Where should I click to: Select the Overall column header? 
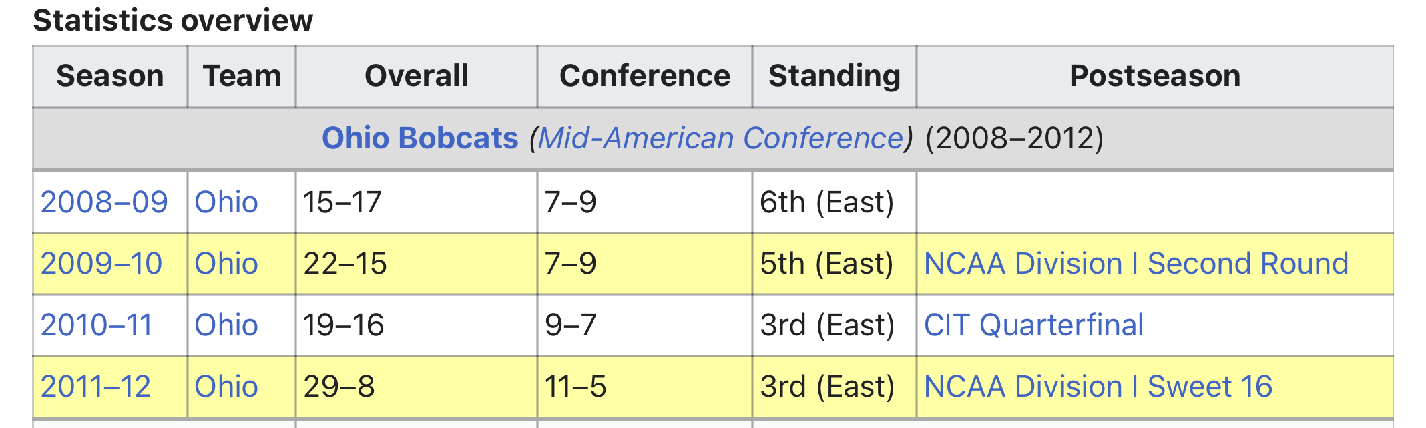pyautogui.click(x=417, y=76)
